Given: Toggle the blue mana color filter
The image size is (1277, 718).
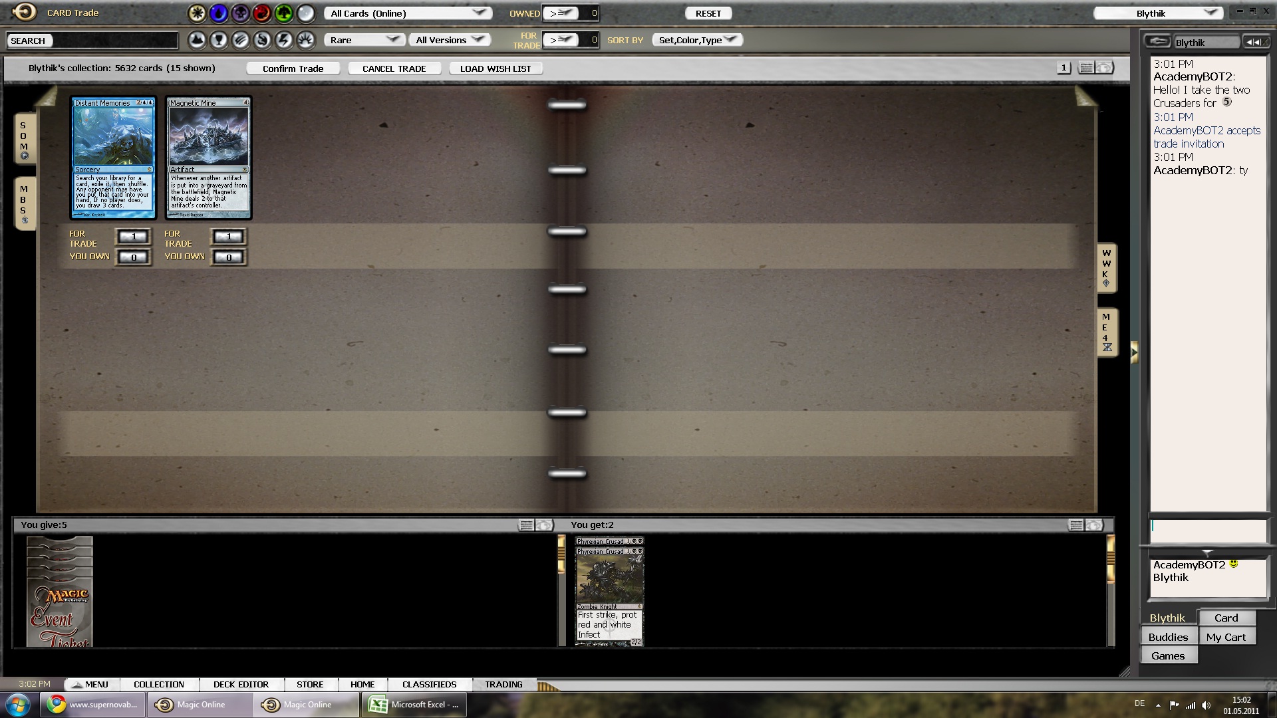Looking at the screenshot, I should point(219,13).
